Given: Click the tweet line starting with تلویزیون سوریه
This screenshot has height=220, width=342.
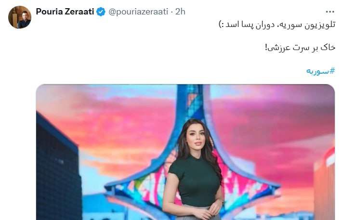Looking at the screenshot, I should (277, 25).
